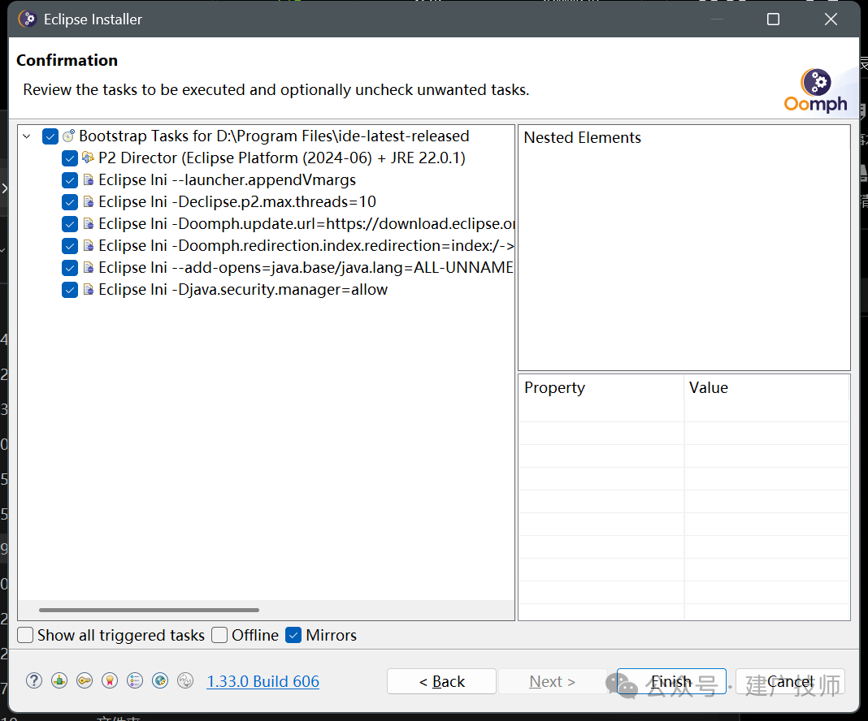
Task: Uncheck the -Djava.security.manager=allow checkbox
Action: point(70,290)
